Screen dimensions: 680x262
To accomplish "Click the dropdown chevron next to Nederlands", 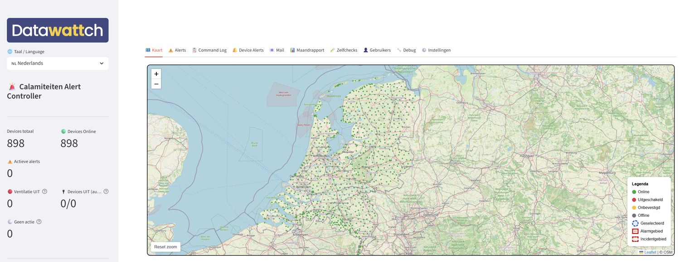I will click(102, 63).
